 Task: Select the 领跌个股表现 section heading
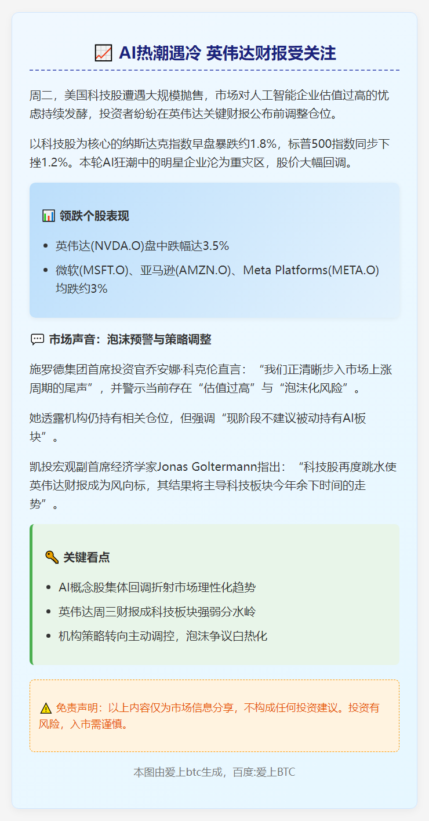[94, 216]
